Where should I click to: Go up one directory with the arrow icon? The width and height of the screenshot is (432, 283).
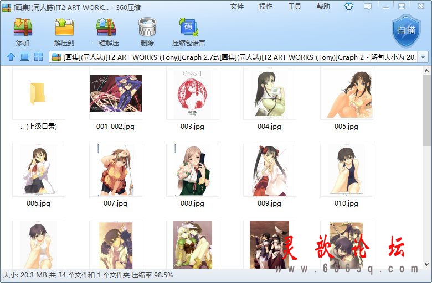point(11,57)
